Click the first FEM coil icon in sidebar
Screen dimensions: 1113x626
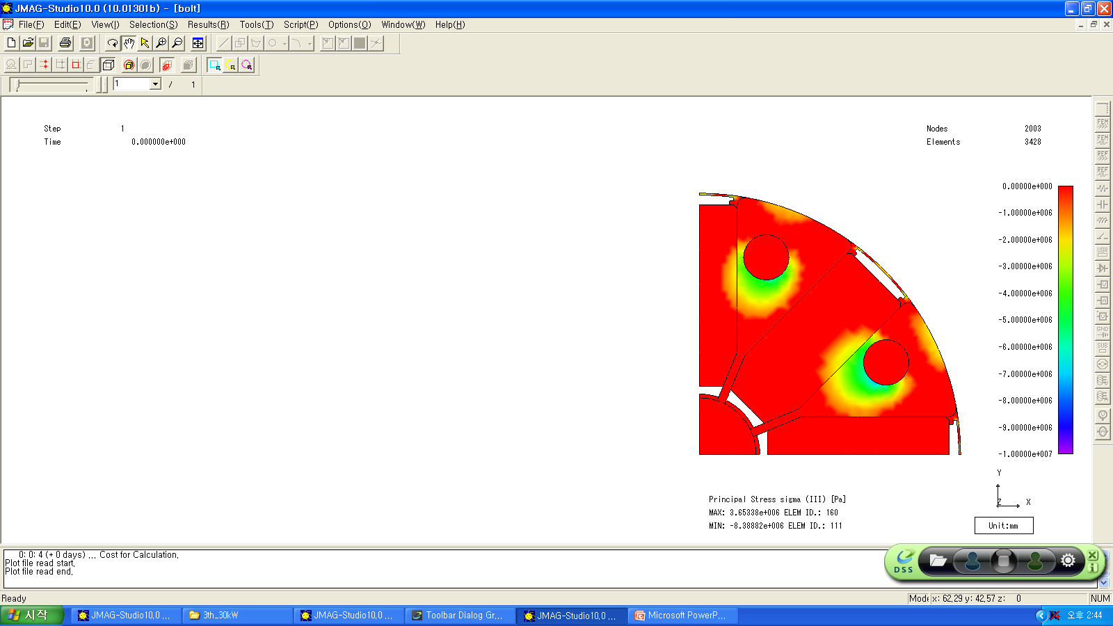click(1103, 125)
